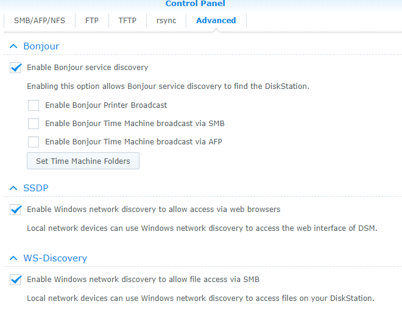Click the Advanced tab
402x332 pixels.
(216, 20)
